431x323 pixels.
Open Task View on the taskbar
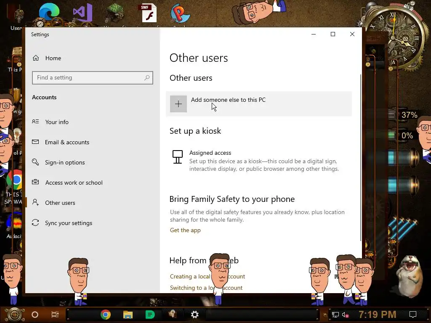tap(55, 315)
